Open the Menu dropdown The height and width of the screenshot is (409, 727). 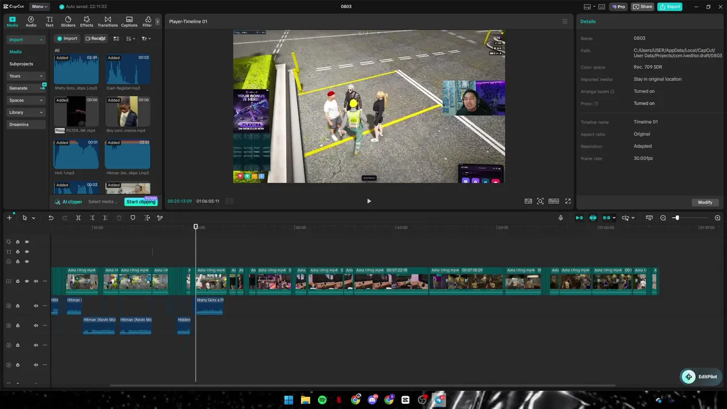(x=39, y=7)
